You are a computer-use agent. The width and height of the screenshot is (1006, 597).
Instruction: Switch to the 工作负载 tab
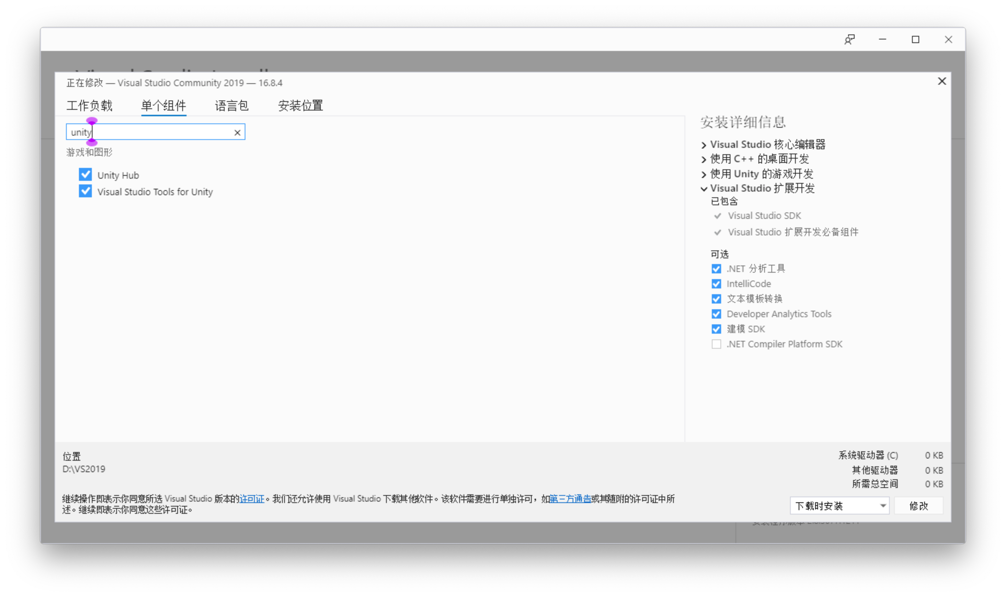(89, 106)
